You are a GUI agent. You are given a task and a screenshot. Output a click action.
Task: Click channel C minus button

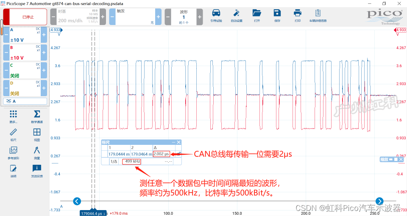pyautogui.click(x=6, y=70)
